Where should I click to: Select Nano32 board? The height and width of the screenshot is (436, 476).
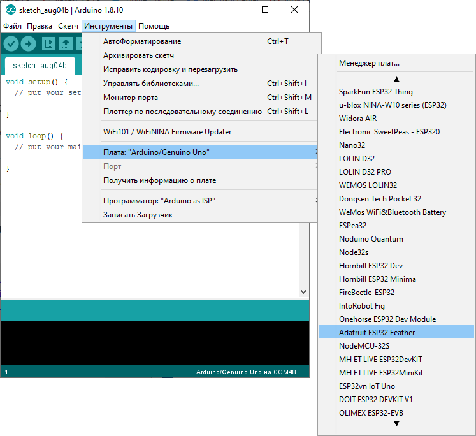tap(396, 145)
